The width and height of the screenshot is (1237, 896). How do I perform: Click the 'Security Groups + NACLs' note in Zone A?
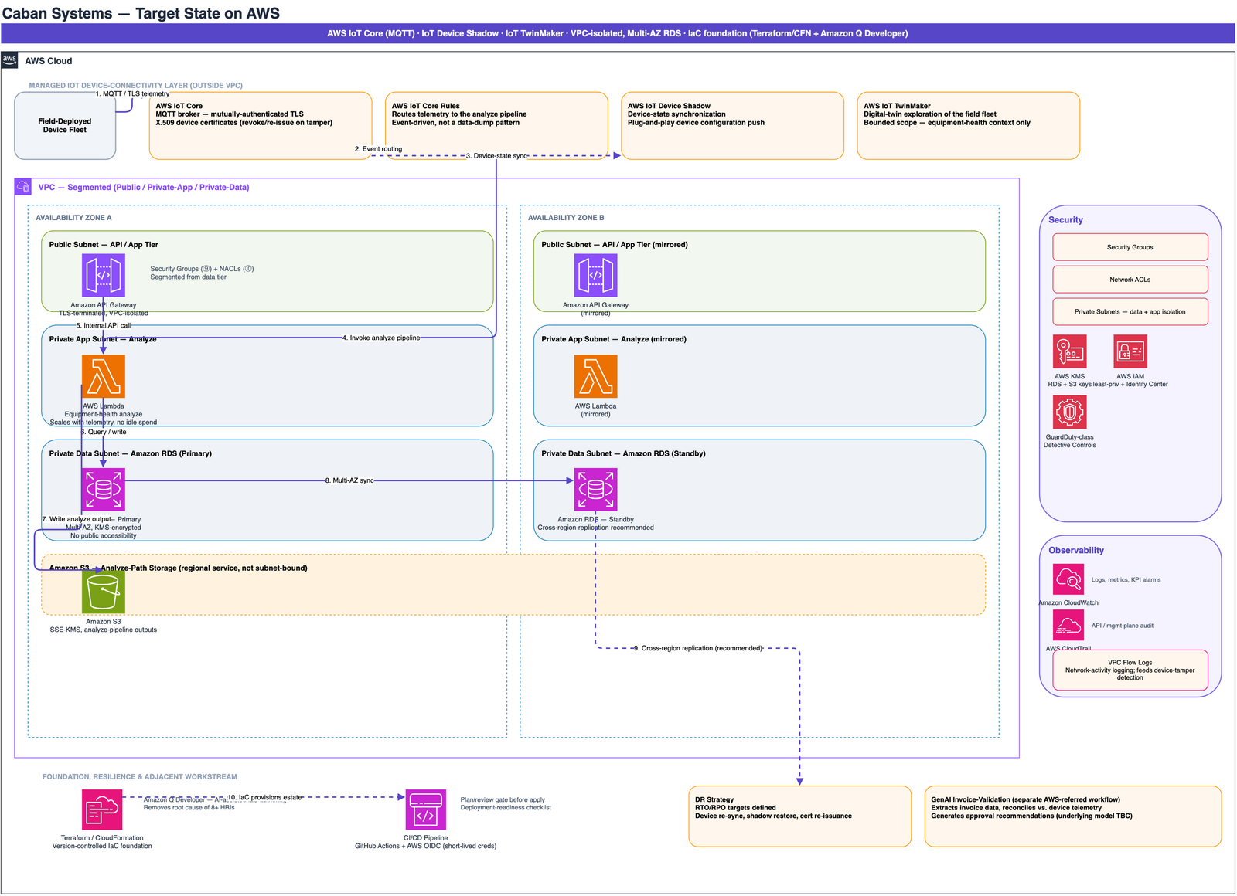click(x=202, y=273)
